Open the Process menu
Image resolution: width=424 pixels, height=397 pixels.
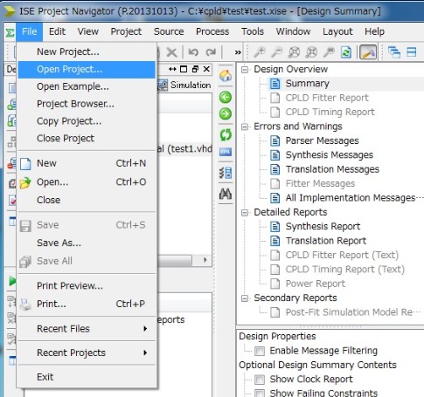pos(212,31)
